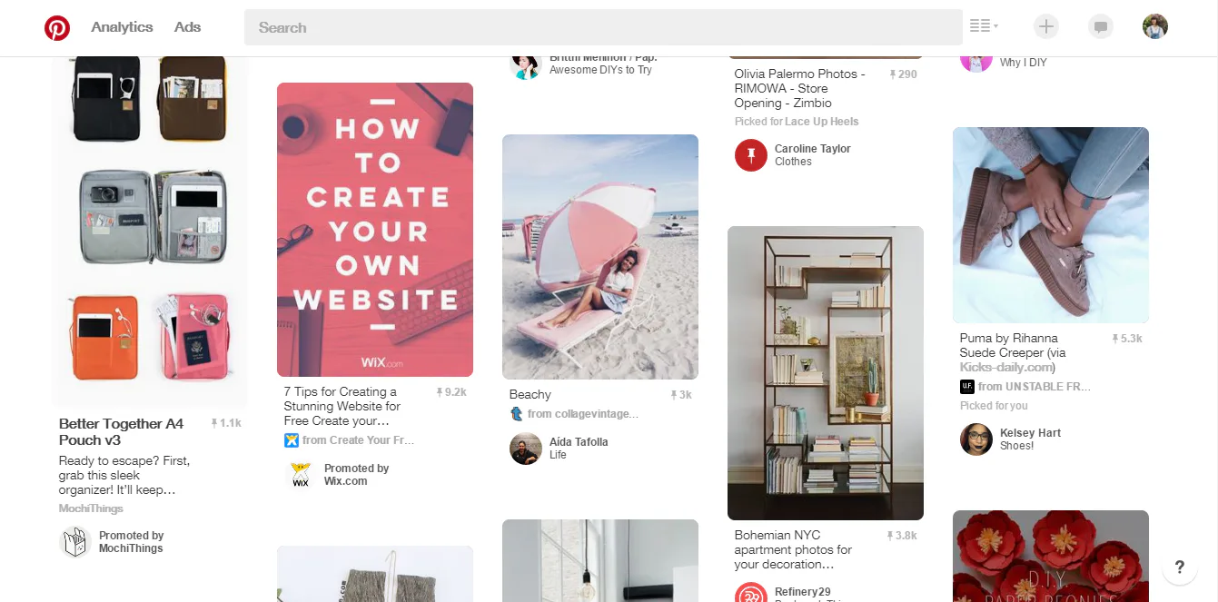This screenshot has width=1218, height=602.
Task: Click the 5.3k repin count on Puma pin
Action: tap(1127, 339)
